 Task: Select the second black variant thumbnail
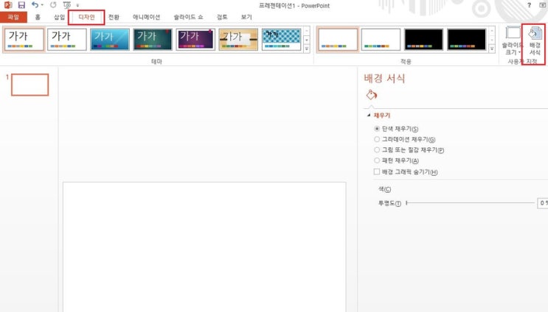[x=467, y=40]
